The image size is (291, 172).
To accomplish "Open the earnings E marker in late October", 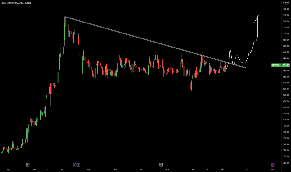I will coord(161,164).
